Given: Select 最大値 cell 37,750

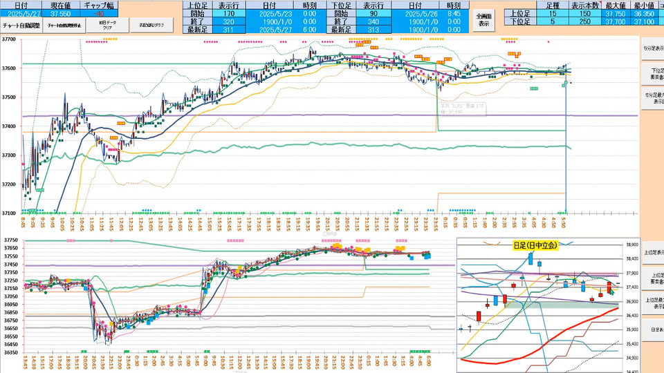Looking at the screenshot, I should 616,14.
